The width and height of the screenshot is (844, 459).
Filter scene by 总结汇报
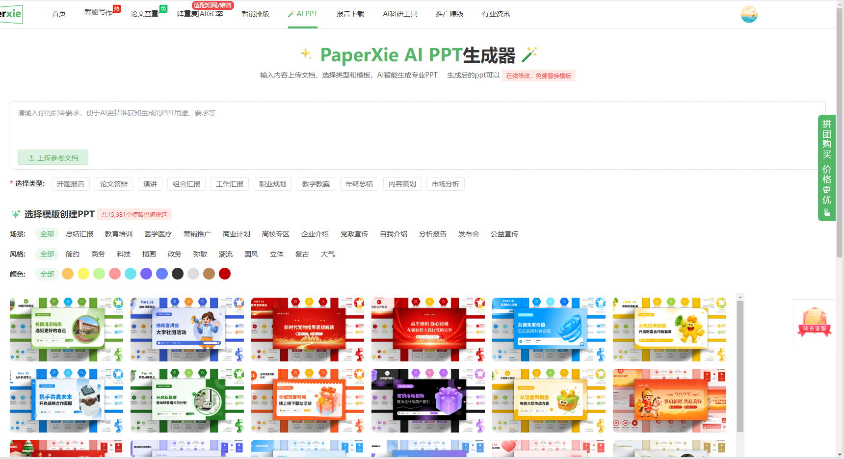coord(79,234)
